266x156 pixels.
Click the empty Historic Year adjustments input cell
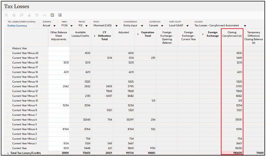point(59,48)
